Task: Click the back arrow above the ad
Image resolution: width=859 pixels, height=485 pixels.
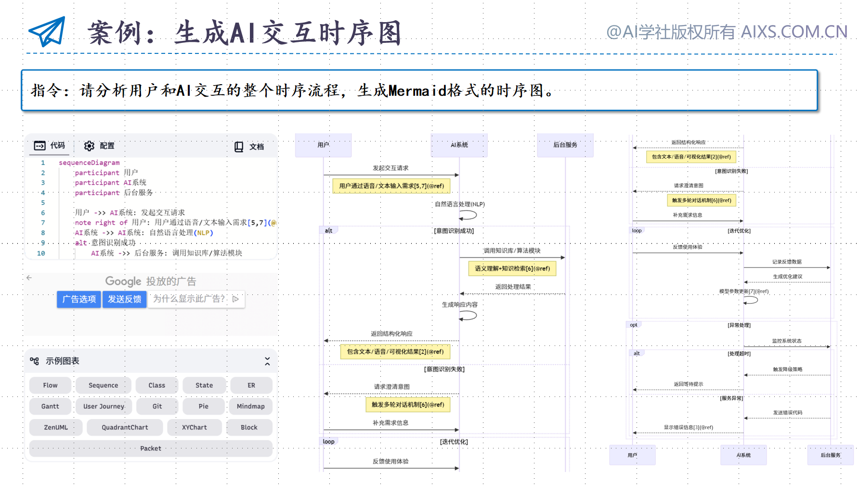Action: [29, 278]
